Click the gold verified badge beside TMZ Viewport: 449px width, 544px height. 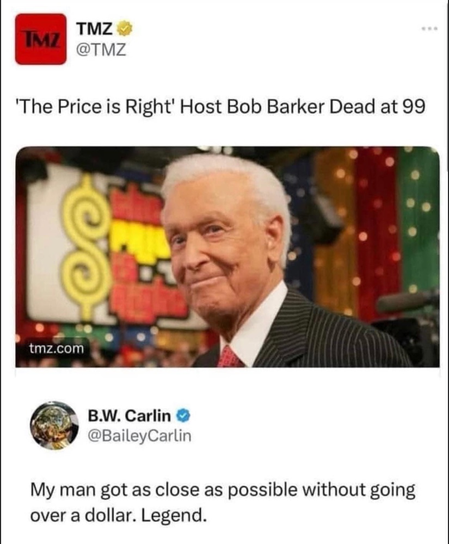(125, 29)
